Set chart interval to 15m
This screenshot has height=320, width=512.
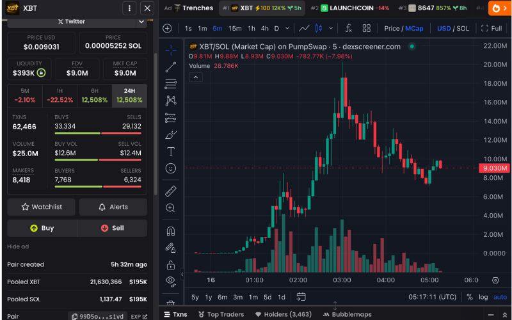tap(235, 28)
